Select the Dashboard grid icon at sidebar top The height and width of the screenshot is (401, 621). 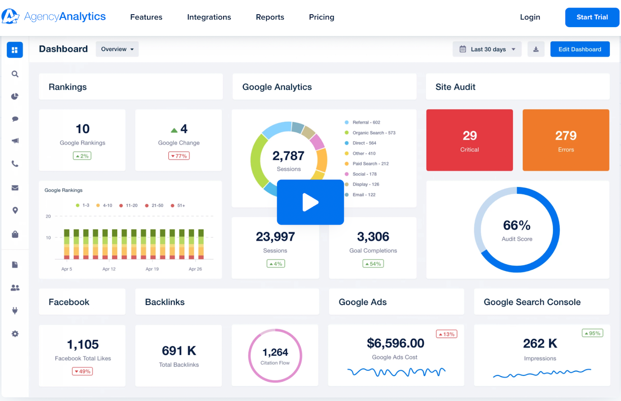15,50
